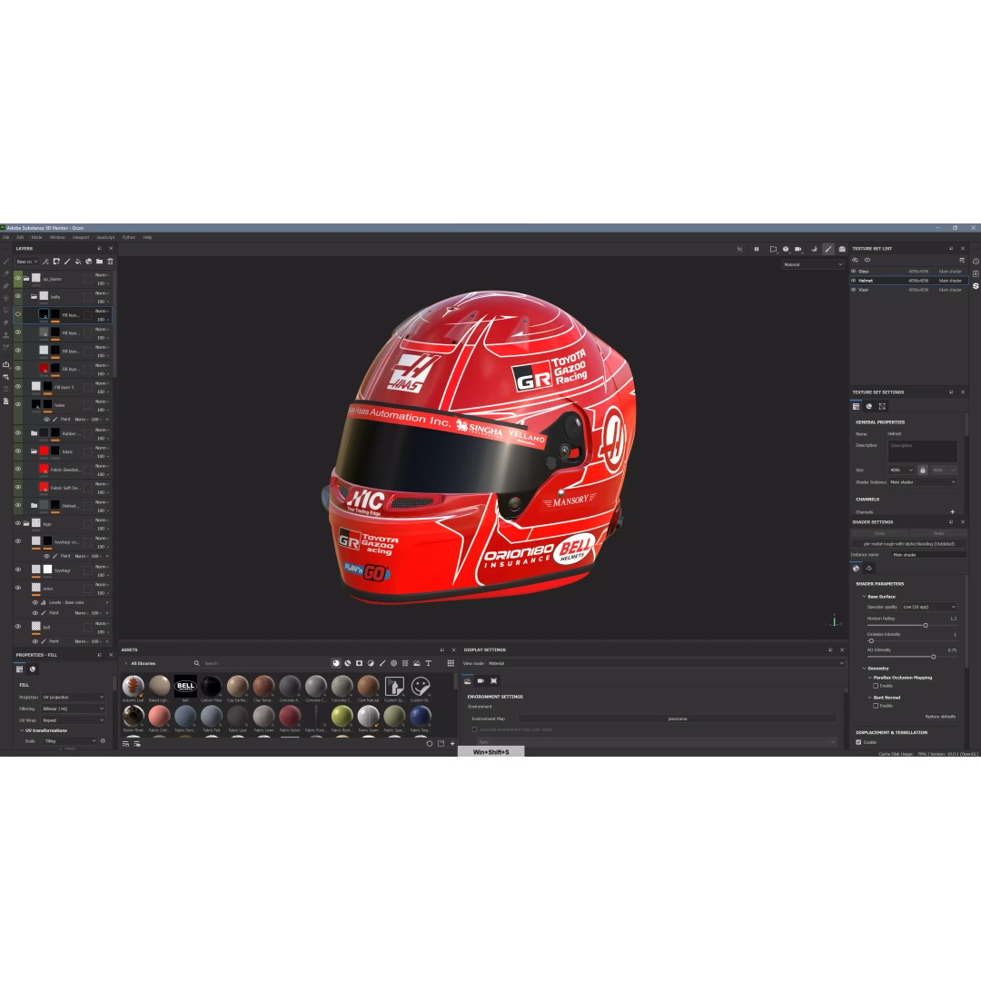Open the Base color channel dropdown in Layers

click(27, 262)
